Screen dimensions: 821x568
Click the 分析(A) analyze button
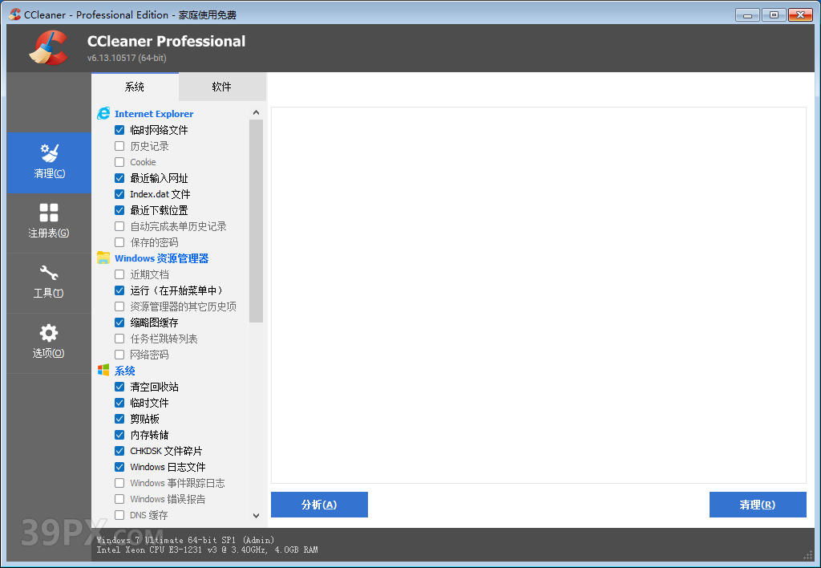pos(319,505)
